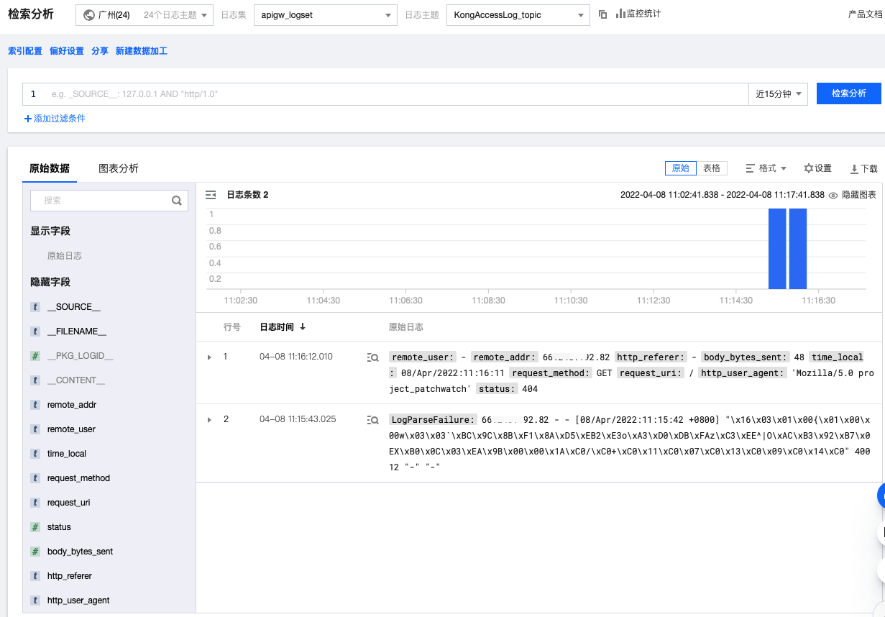The height and width of the screenshot is (617, 885).
Task: Click the 分享 share link
Action: pyautogui.click(x=100, y=51)
